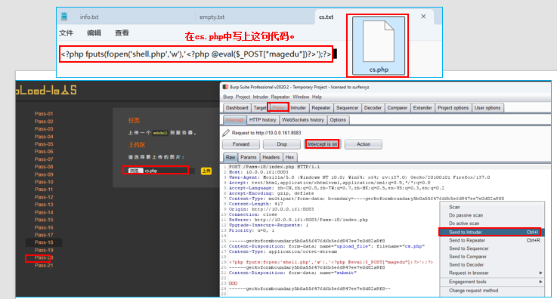
Task: Open the Intruder menu in menu bar
Action: pyautogui.click(x=261, y=97)
